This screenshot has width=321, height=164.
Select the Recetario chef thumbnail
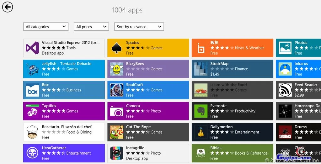click(x=32, y=132)
